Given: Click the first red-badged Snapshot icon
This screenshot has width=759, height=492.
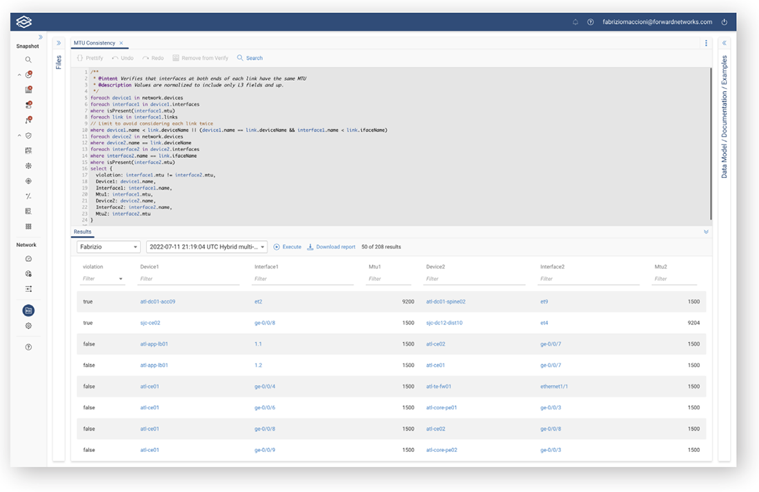Looking at the screenshot, I should pos(28,75).
